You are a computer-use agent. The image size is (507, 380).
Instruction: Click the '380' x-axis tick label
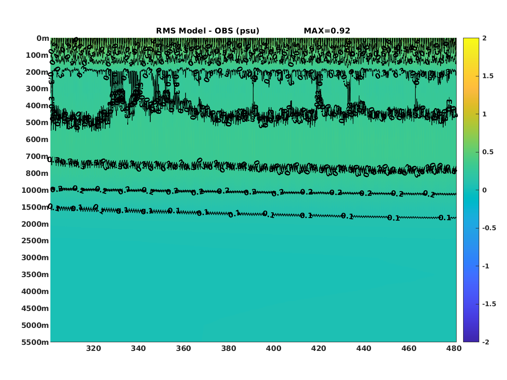(229, 348)
